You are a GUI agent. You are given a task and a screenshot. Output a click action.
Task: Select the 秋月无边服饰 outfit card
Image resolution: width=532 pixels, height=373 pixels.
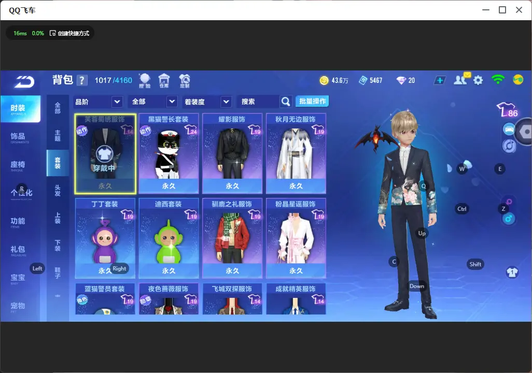pos(296,154)
